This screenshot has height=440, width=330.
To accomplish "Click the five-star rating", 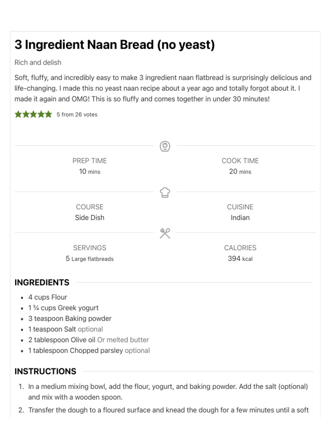I will pos(33,114).
